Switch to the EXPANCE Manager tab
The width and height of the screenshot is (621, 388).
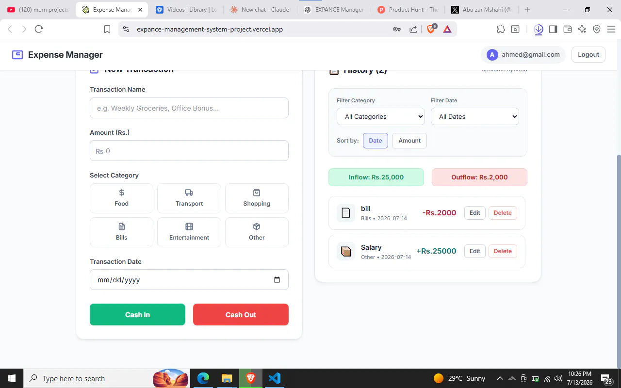point(334,10)
